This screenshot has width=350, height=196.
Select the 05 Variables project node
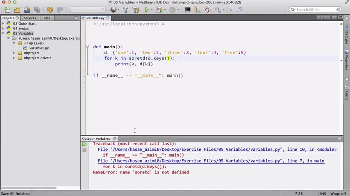[23, 33]
